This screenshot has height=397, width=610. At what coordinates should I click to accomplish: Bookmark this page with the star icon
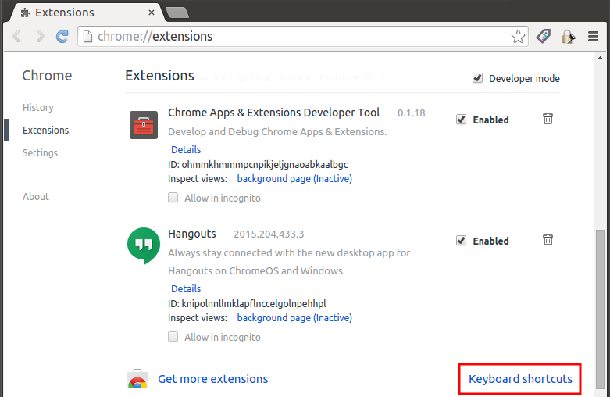[x=518, y=37]
